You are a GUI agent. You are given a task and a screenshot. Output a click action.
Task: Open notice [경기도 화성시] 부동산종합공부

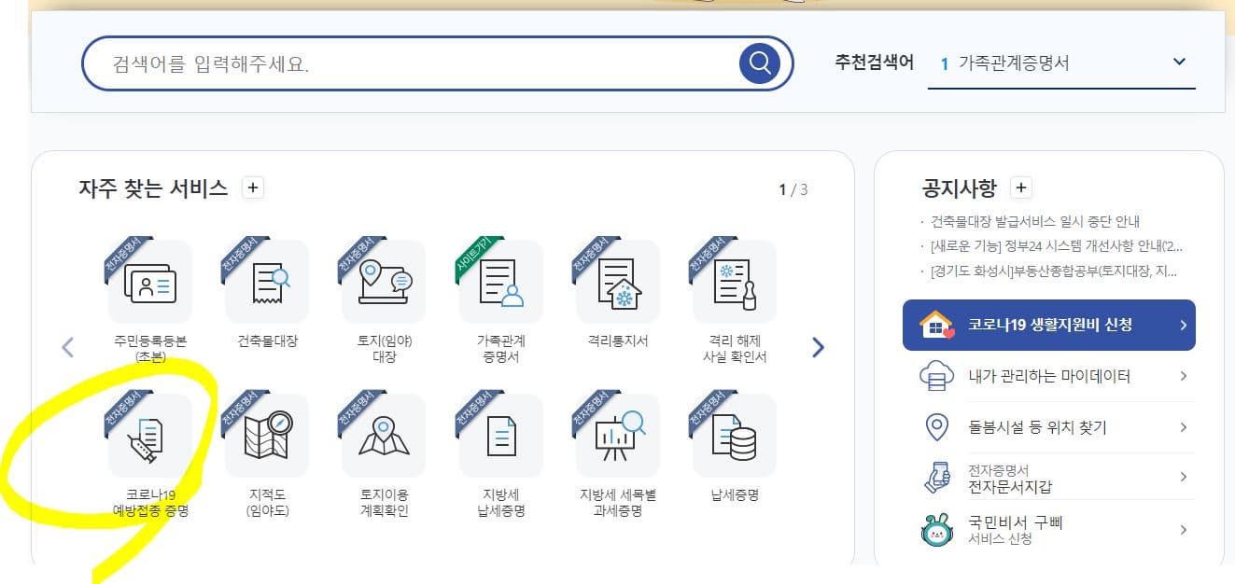(x=1054, y=271)
